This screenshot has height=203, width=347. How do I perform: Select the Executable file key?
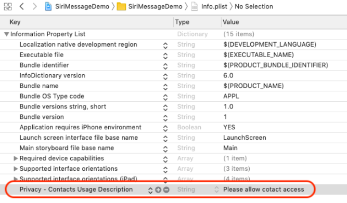[x=42, y=55]
